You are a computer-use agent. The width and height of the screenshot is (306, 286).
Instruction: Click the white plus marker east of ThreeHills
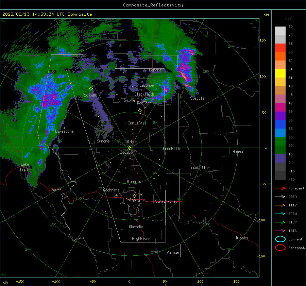(x=192, y=137)
